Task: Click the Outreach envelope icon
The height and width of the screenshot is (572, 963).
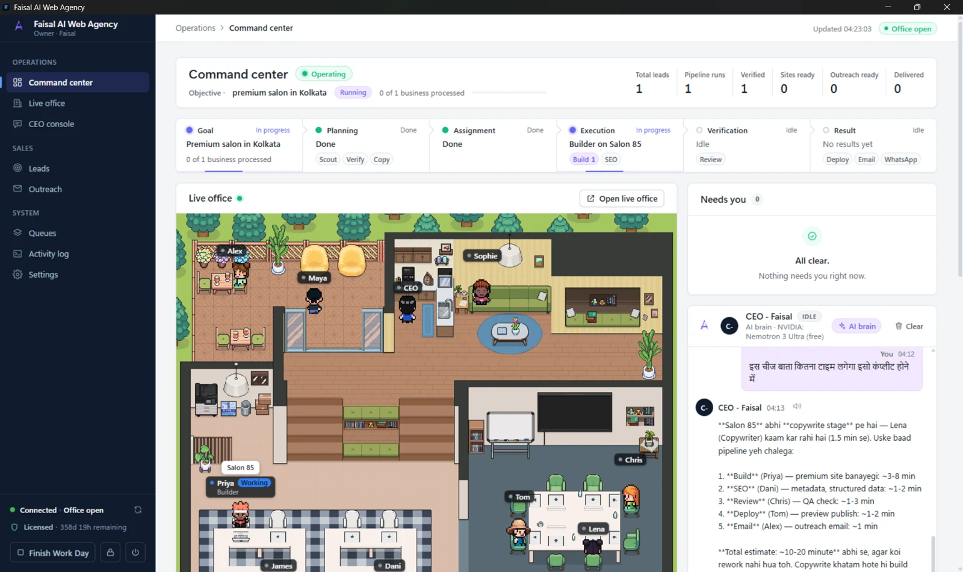Action: (x=17, y=188)
